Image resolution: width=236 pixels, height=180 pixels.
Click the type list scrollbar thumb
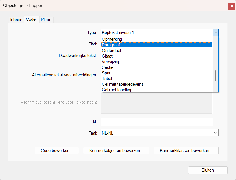pyautogui.click(x=216, y=76)
